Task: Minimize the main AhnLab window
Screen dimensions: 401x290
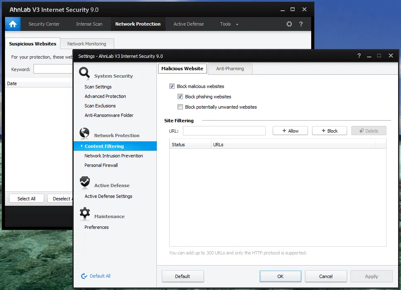Action: pyautogui.click(x=283, y=10)
